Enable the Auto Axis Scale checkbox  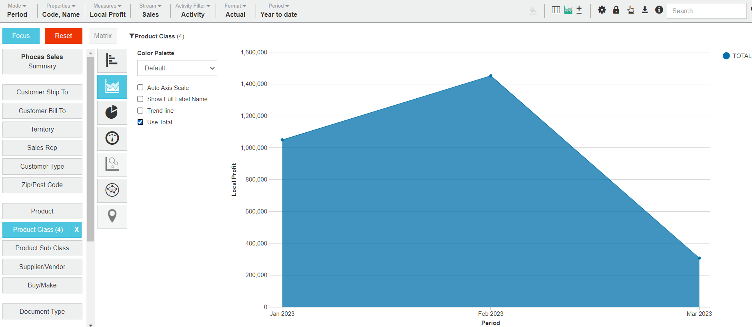[x=140, y=88]
